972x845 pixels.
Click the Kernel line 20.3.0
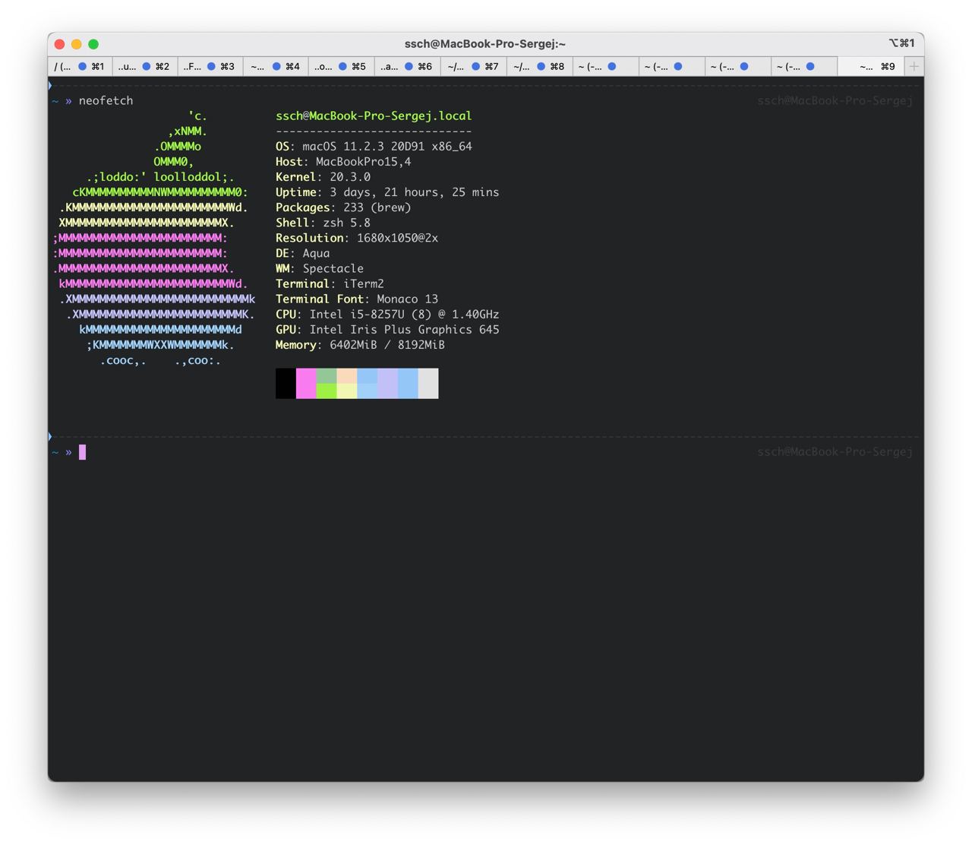(x=323, y=177)
